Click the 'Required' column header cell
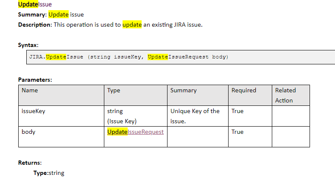This screenshot has height=177, width=335. coord(250,95)
